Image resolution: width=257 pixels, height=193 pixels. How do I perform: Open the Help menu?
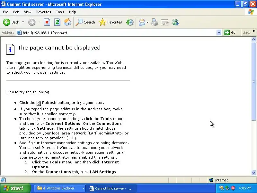(x=73, y=12)
